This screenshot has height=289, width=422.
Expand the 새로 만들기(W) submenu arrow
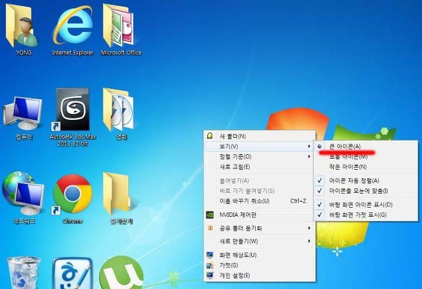pos(309,241)
